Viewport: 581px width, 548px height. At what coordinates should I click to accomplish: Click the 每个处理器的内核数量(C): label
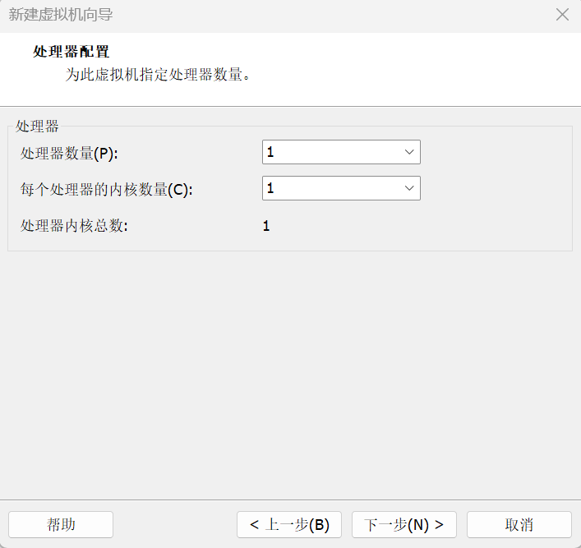point(107,189)
